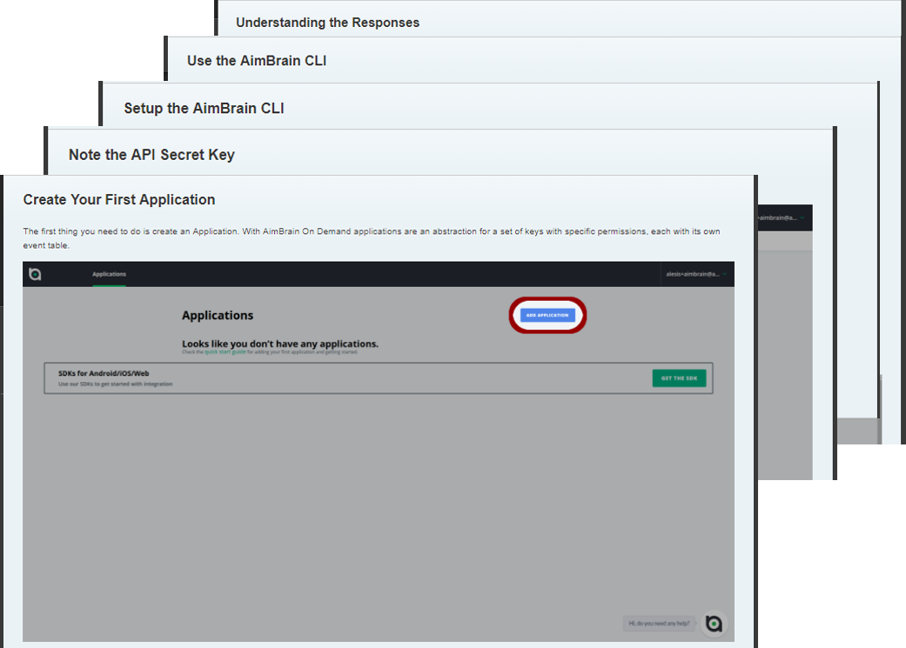Click the blue Add Application button
Viewport: 906px width, 648px height.
(x=547, y=315)
